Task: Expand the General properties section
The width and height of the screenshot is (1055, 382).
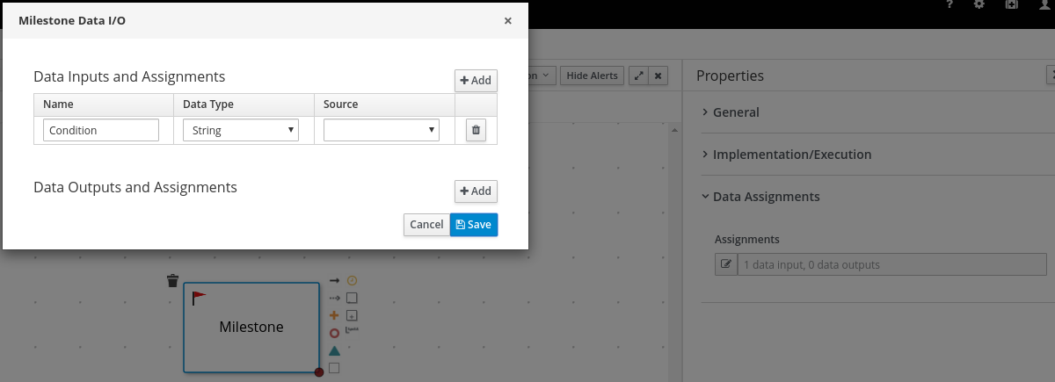Action: click(736, 112)
